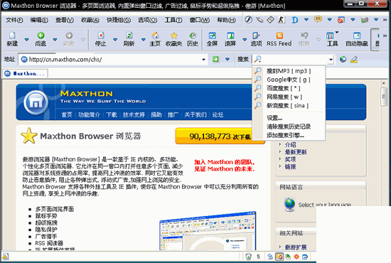Expand the 新建 (New) dropdown arrow
The height and width of the screenshot is (263, 391).
(26, 39)
